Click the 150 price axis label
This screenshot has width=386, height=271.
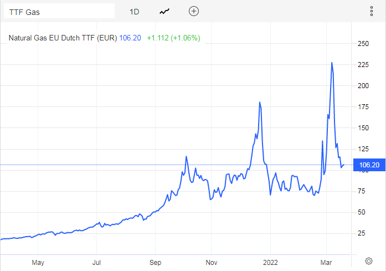point(363,128)
